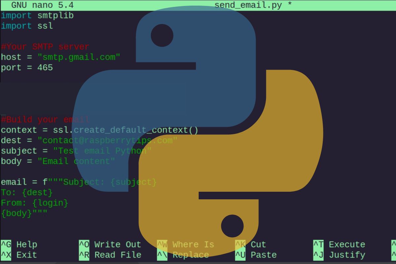Choose the ^\ Replace shortcut
This screenshot has width=396, height=264.
coord(183,255)
